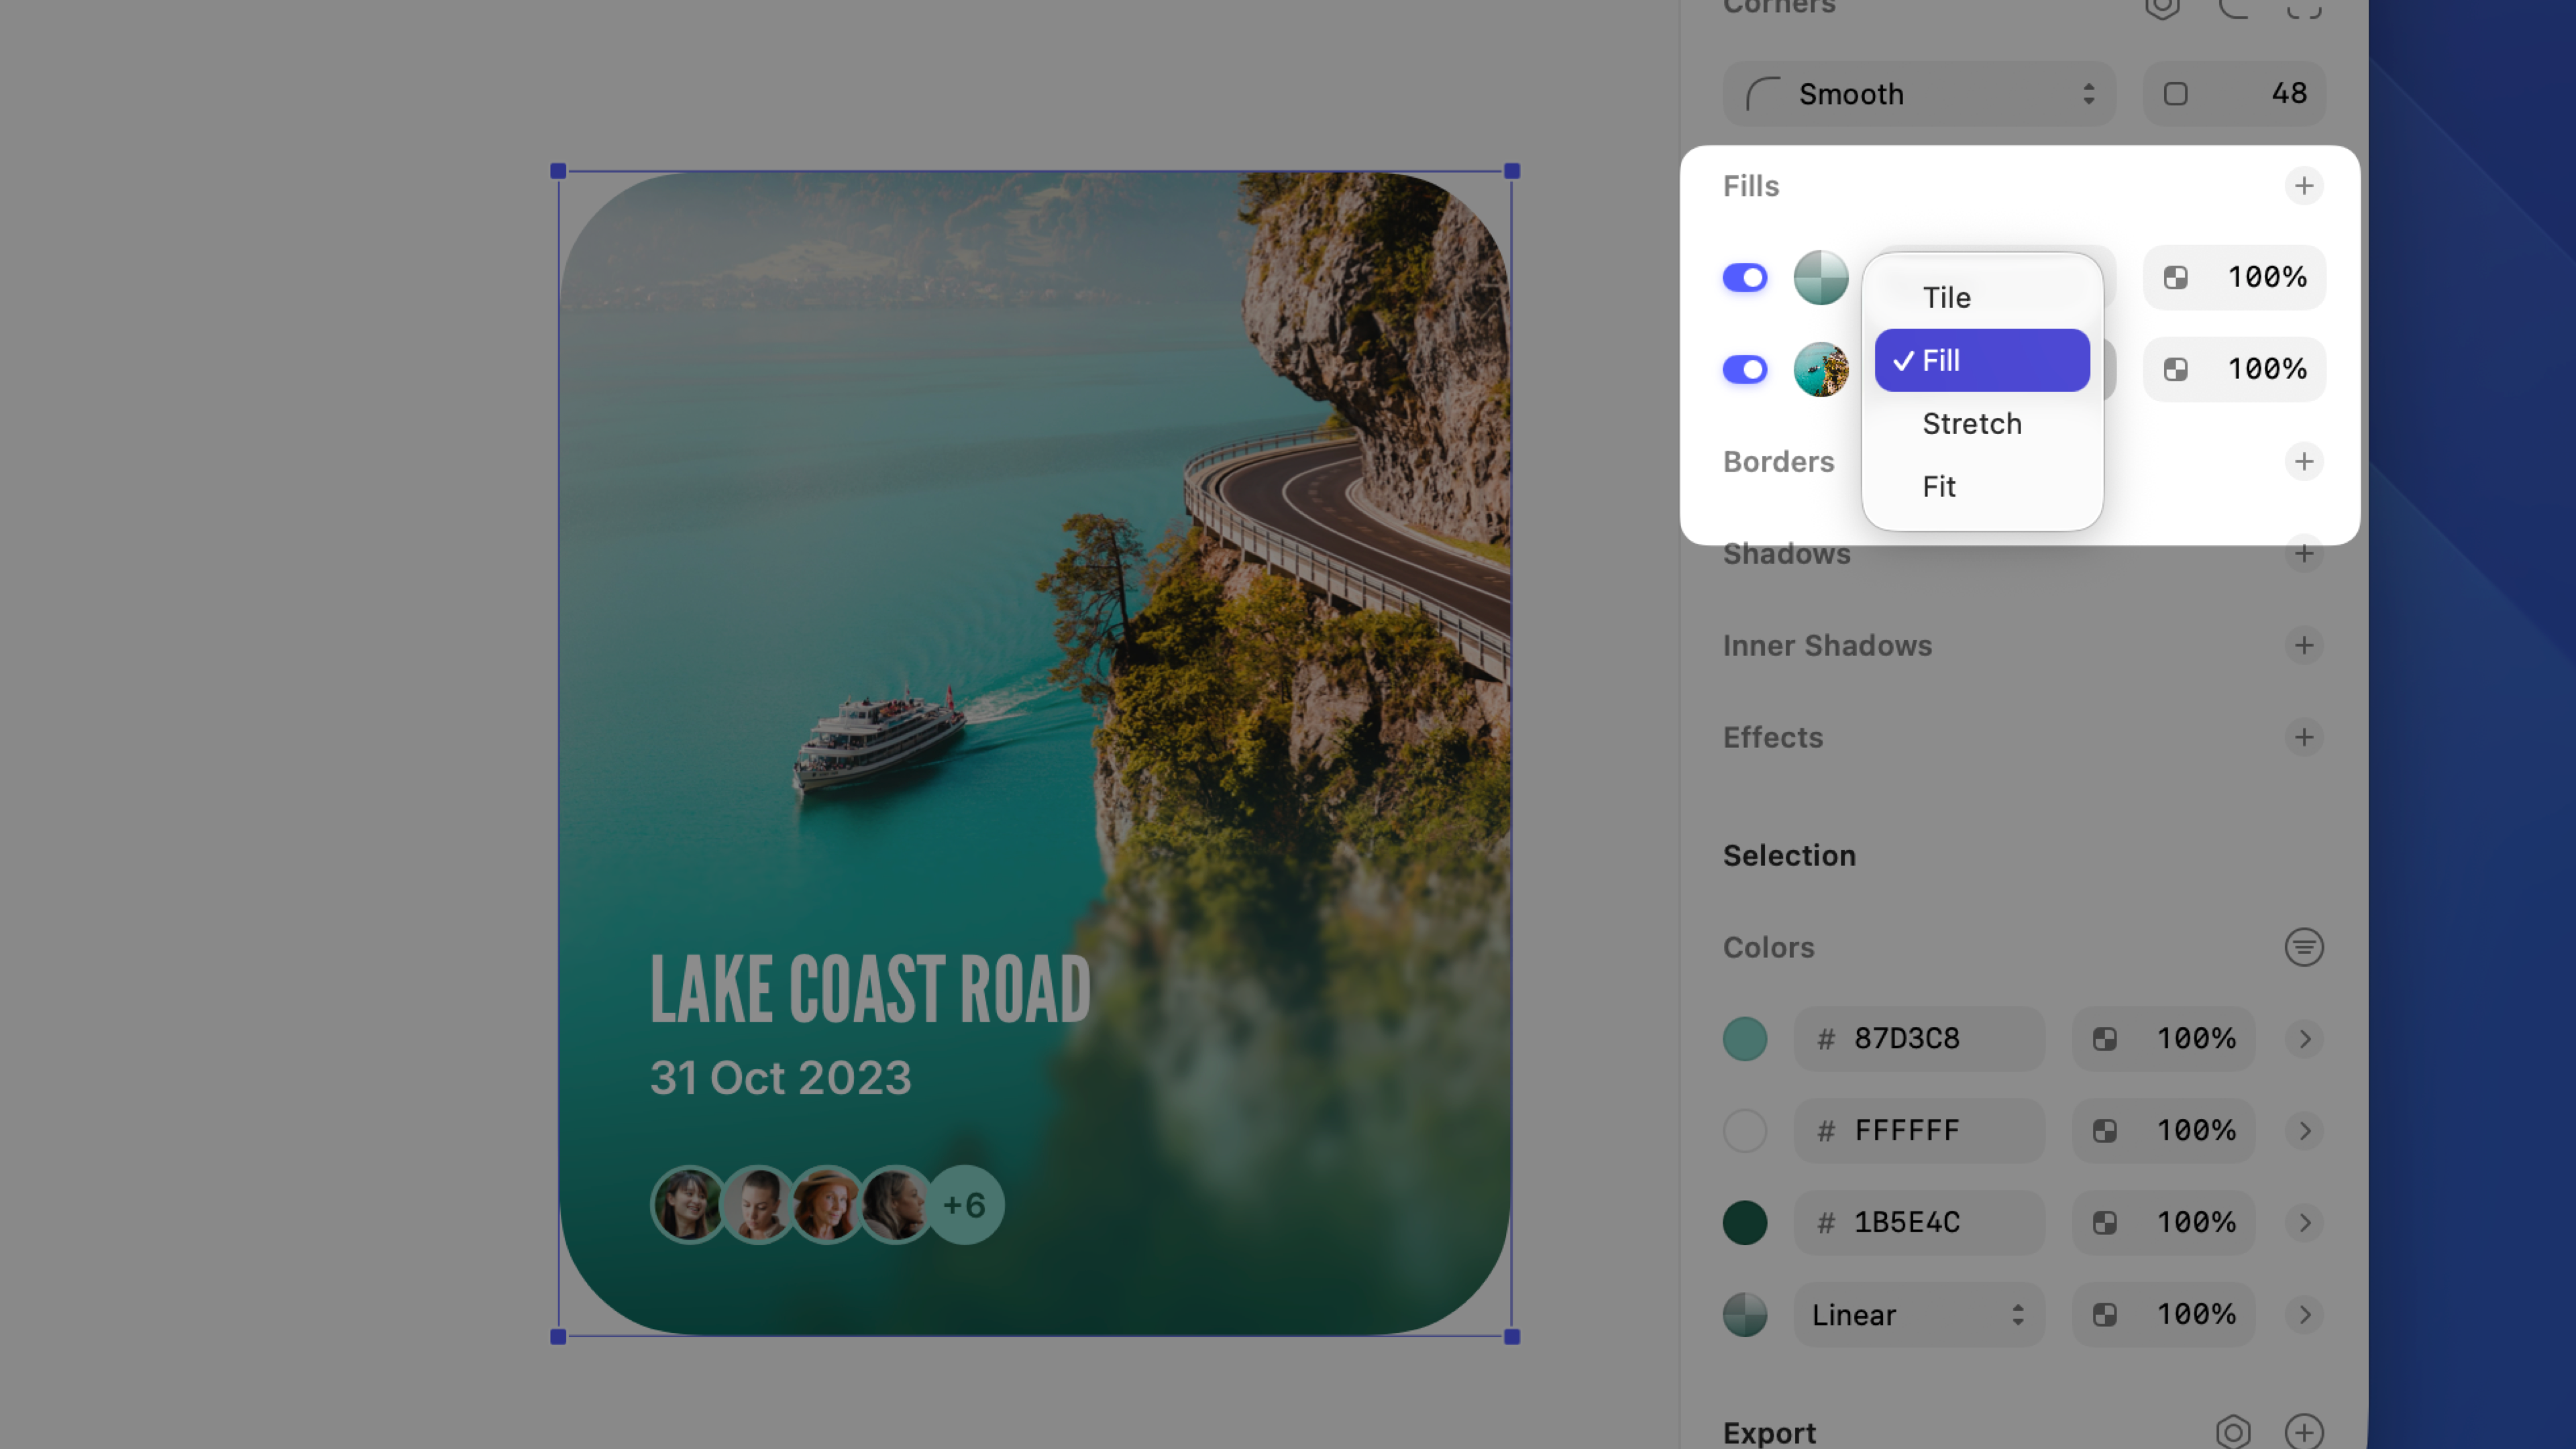Add a new shadow with plus icon

point(2303,553)
